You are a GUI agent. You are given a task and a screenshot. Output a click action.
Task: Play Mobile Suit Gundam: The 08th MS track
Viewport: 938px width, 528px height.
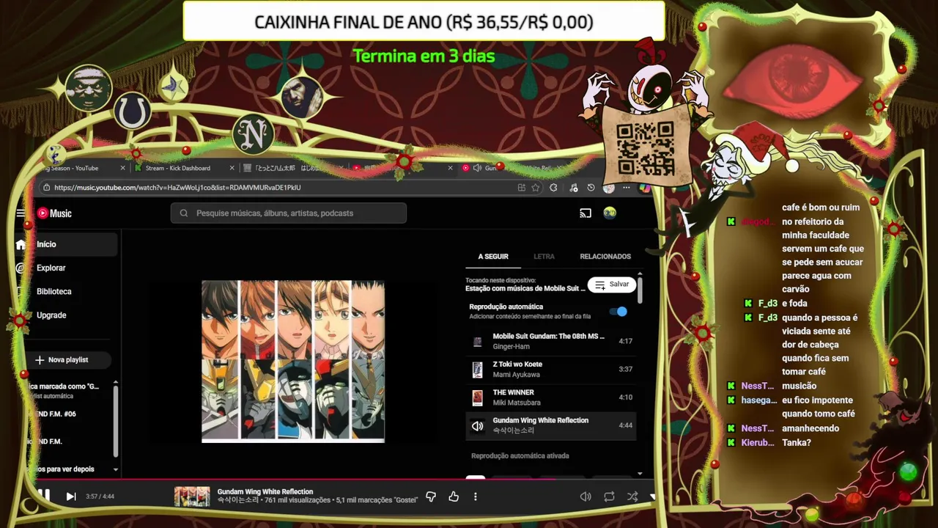550,341
